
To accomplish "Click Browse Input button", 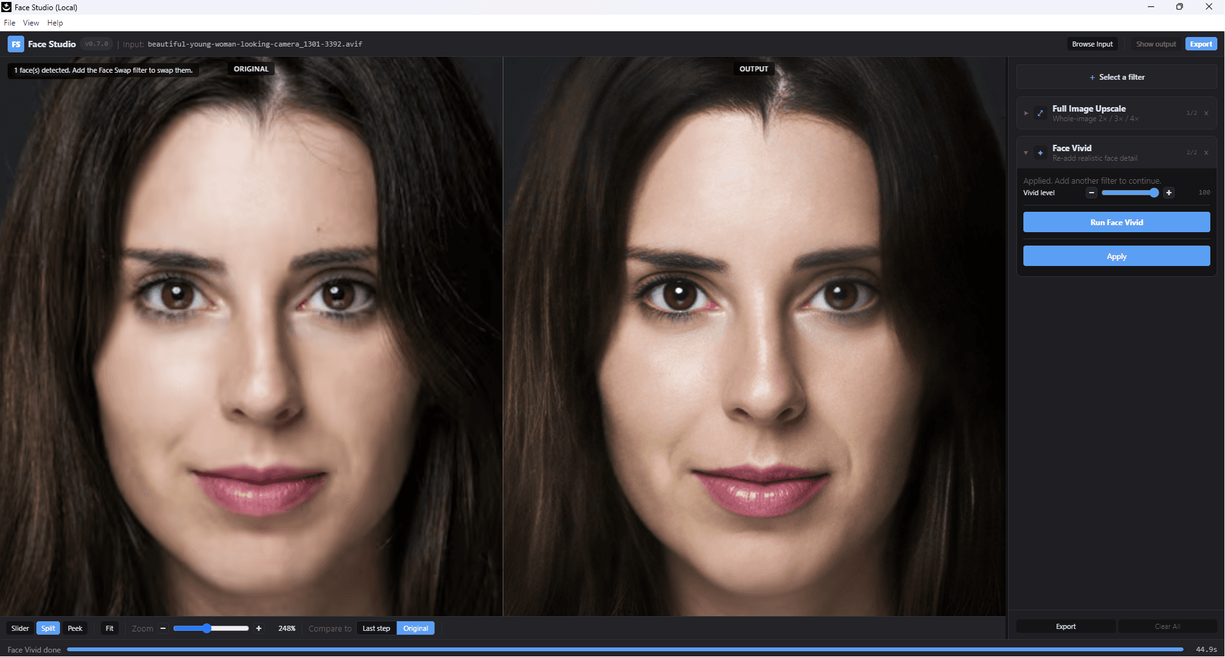I will click(x=1092, y=44).
